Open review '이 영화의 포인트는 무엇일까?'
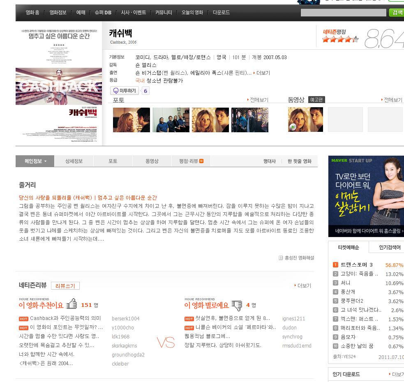The width and height of the screenshot is (404, 382). click(67, 327)
